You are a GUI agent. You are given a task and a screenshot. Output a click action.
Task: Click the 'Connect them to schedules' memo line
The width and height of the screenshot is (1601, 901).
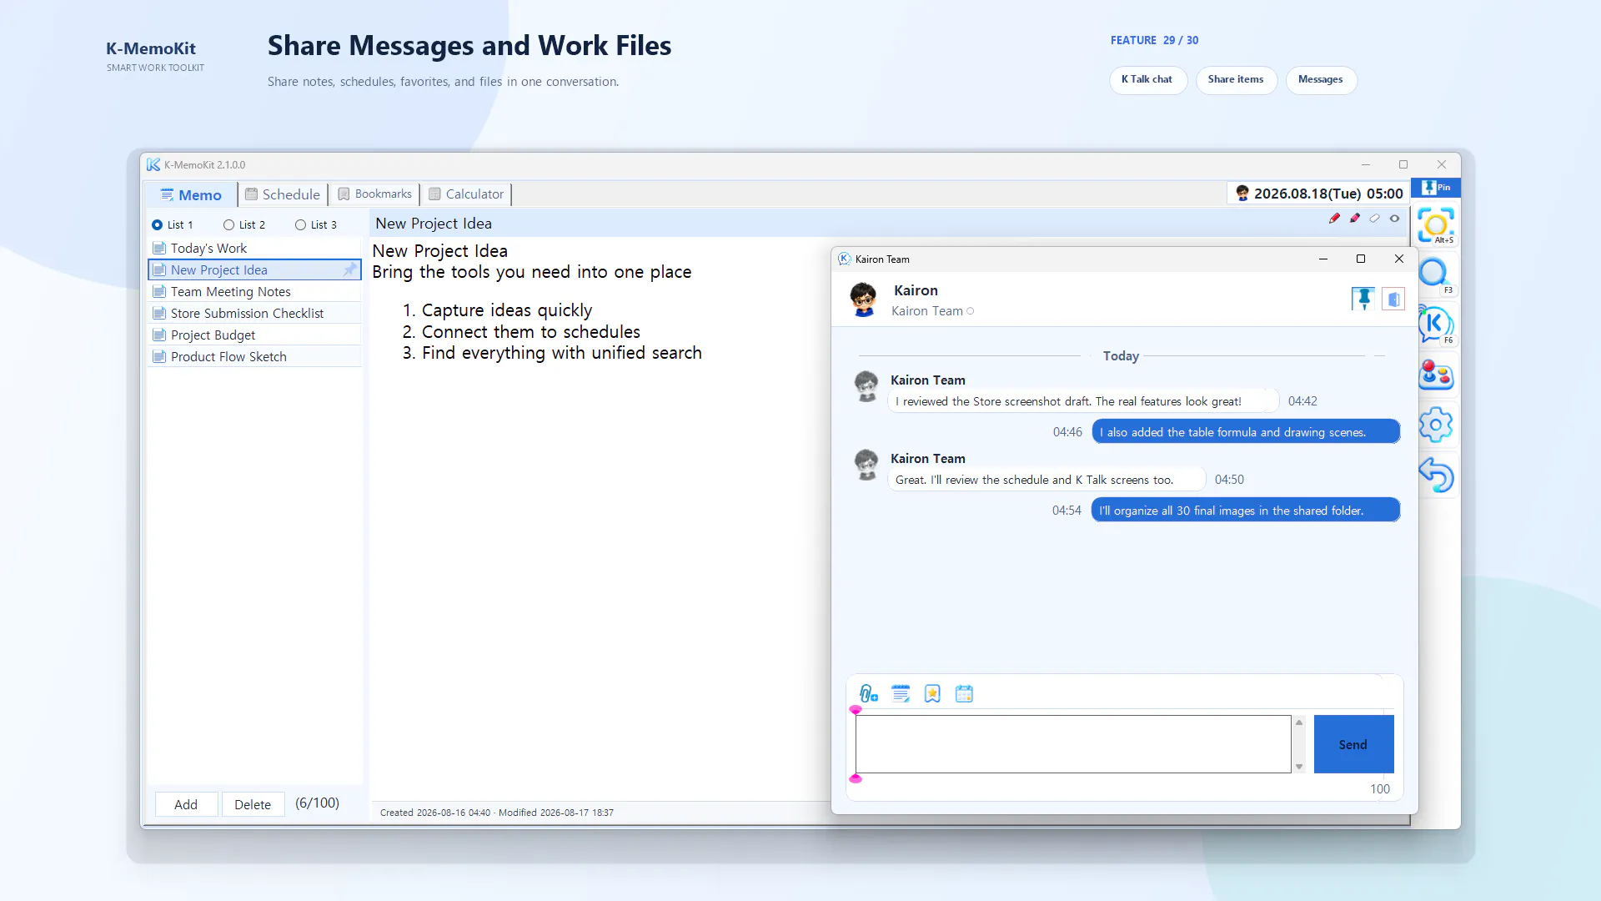pos(531,332)
